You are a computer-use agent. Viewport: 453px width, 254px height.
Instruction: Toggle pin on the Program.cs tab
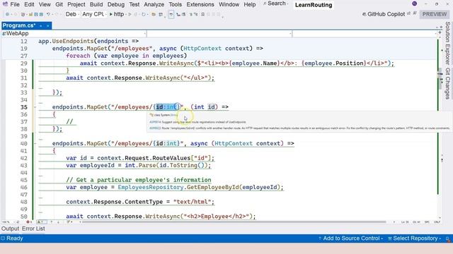click(41, 26)
